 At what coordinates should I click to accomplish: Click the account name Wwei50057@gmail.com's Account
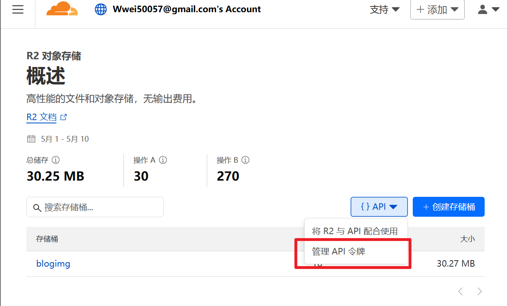[x=187, y=9]
